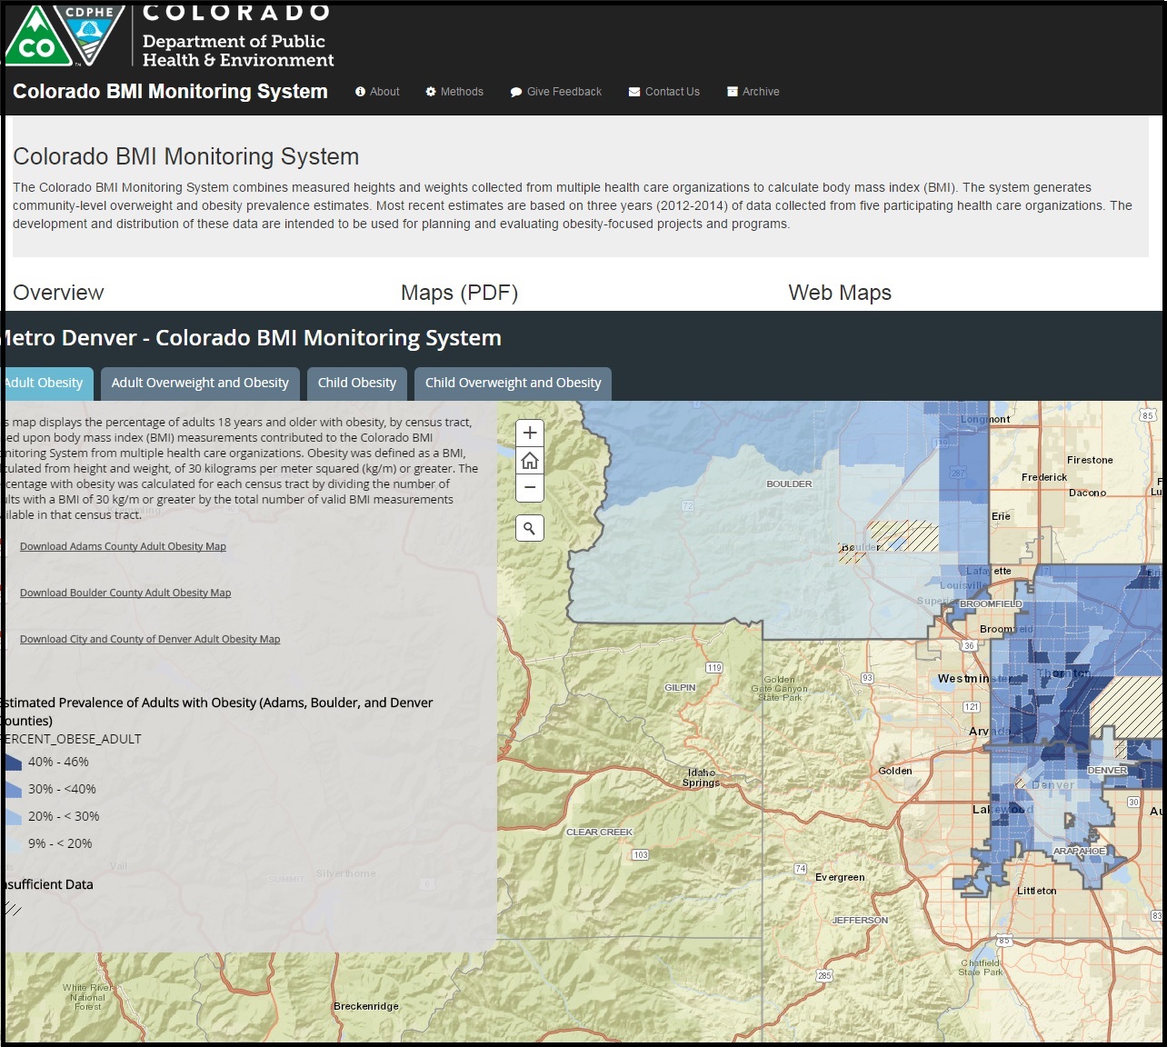Viewport: 1167px width, 1047px height.
Task: Click the gear icon next to Methods
Action: 430,91
